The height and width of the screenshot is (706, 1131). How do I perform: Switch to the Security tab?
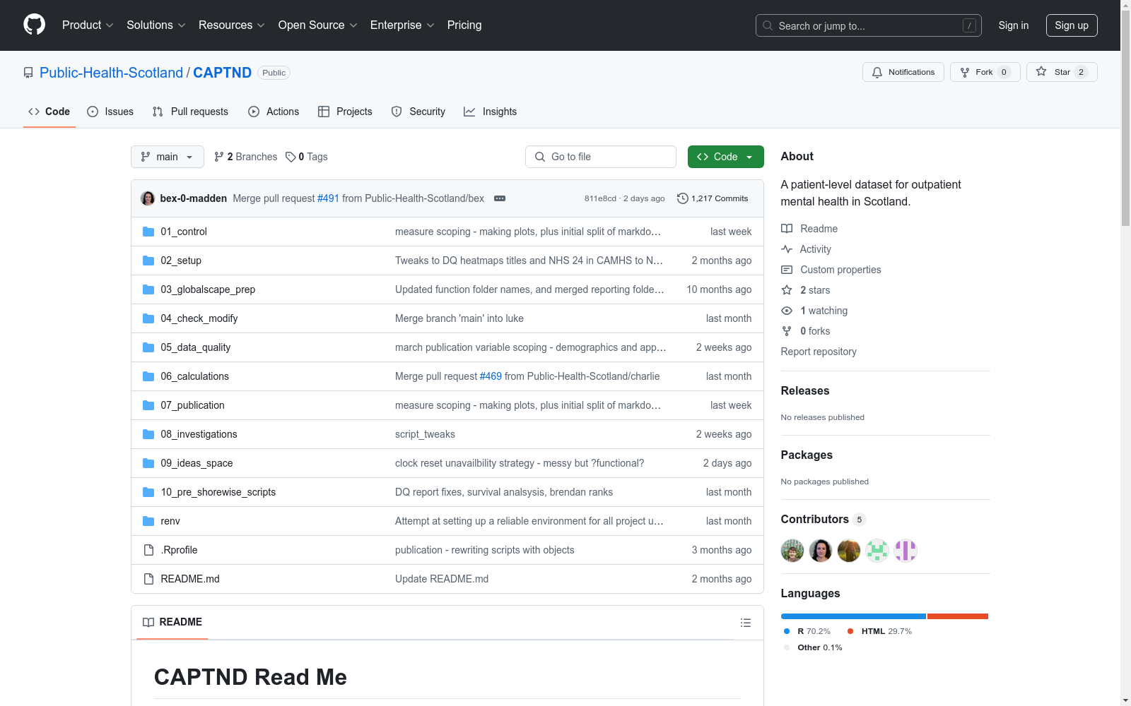point(418,112)
